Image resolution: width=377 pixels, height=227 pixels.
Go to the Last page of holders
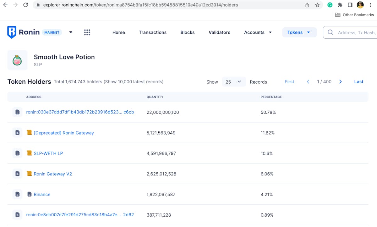coord(358,81)
